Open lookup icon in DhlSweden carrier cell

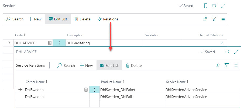[x=86, y=90]
